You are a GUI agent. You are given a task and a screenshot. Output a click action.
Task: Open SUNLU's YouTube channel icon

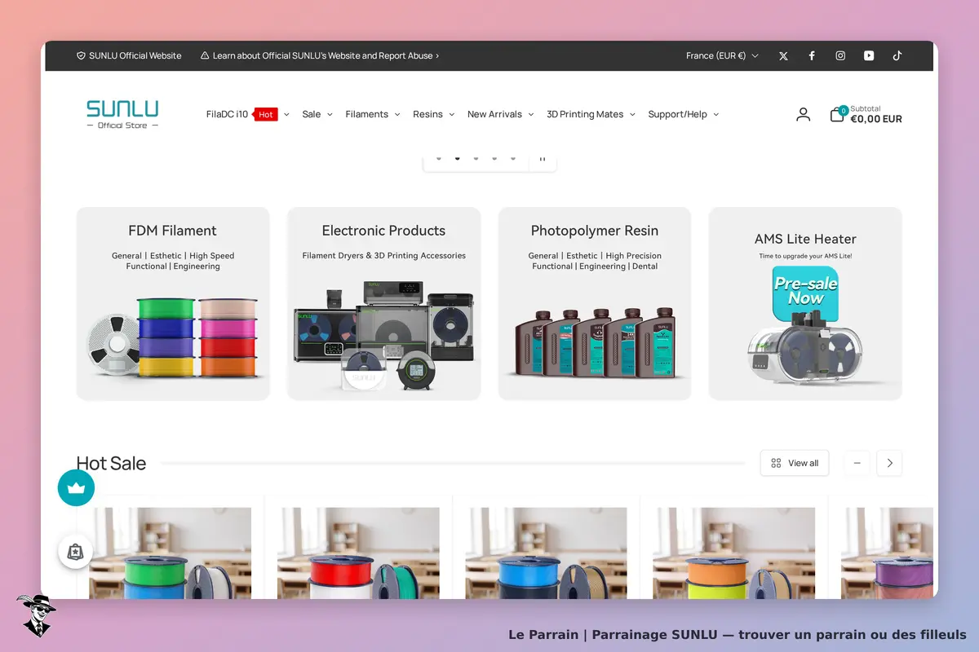coord(869,56)
